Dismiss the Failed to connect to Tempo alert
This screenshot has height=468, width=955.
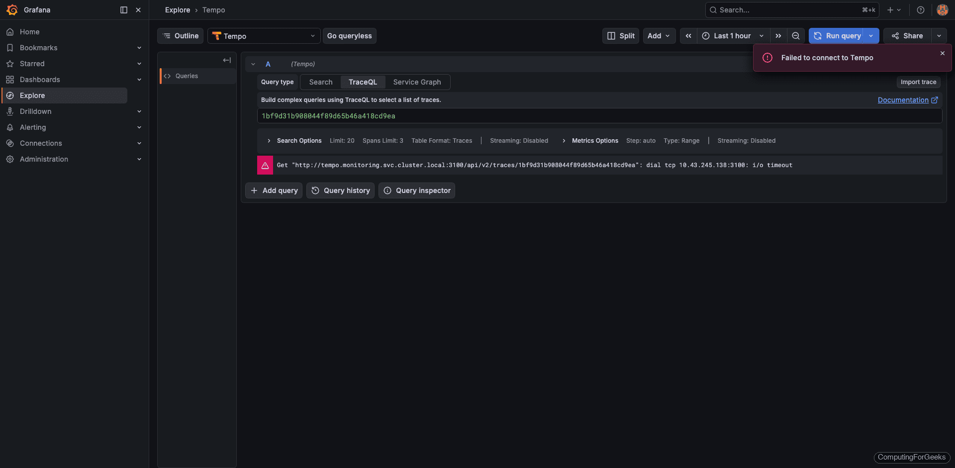point(942,53)
